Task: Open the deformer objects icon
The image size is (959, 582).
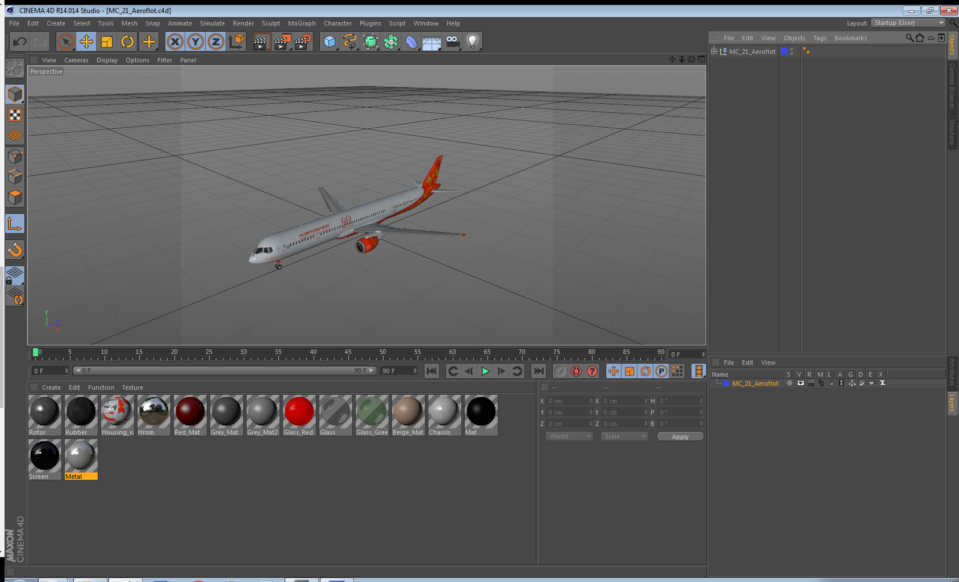Action: click(x=411, y=41)
